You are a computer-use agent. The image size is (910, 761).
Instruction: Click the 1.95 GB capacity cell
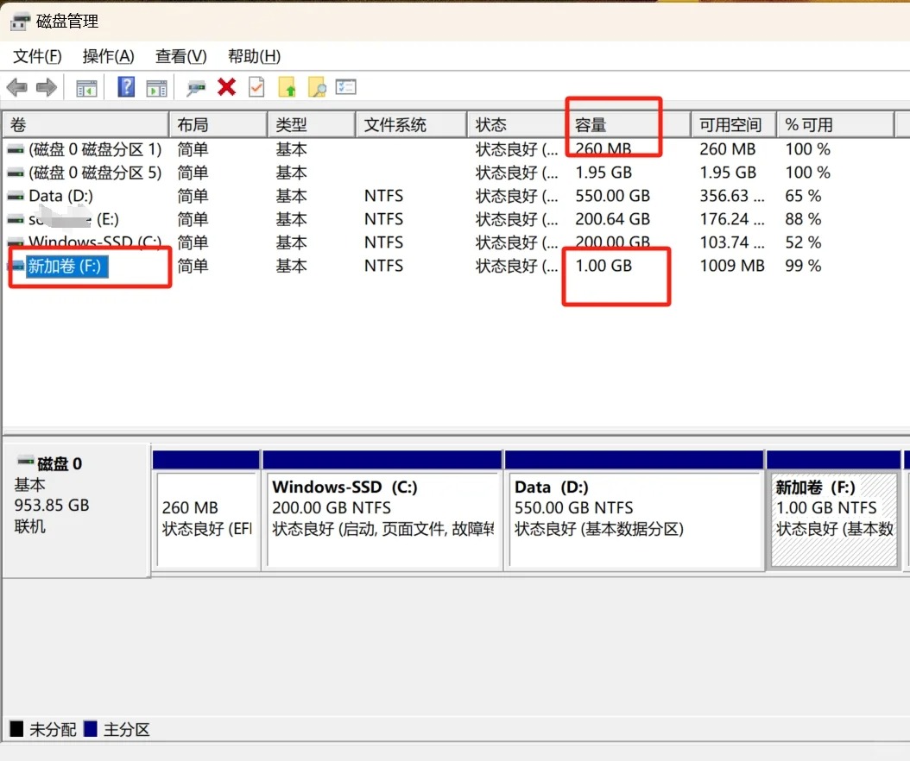coord(604,173)
